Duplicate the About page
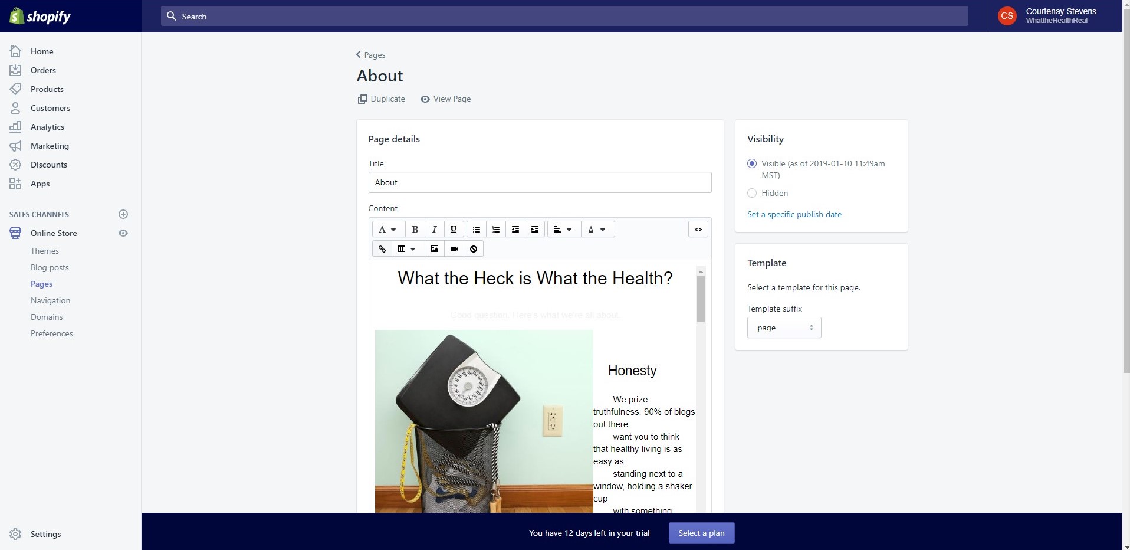This screenshot has width=1130, height=550. tap(382, 99)
